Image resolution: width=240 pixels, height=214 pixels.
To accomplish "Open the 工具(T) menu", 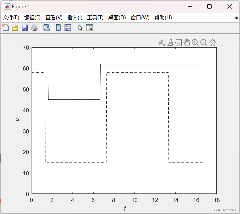I will click(95, 17).
